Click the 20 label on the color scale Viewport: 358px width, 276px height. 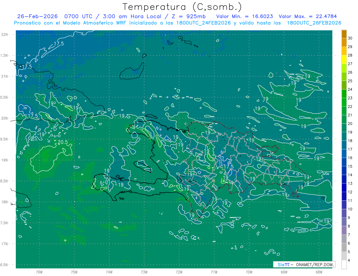[350, 124]
